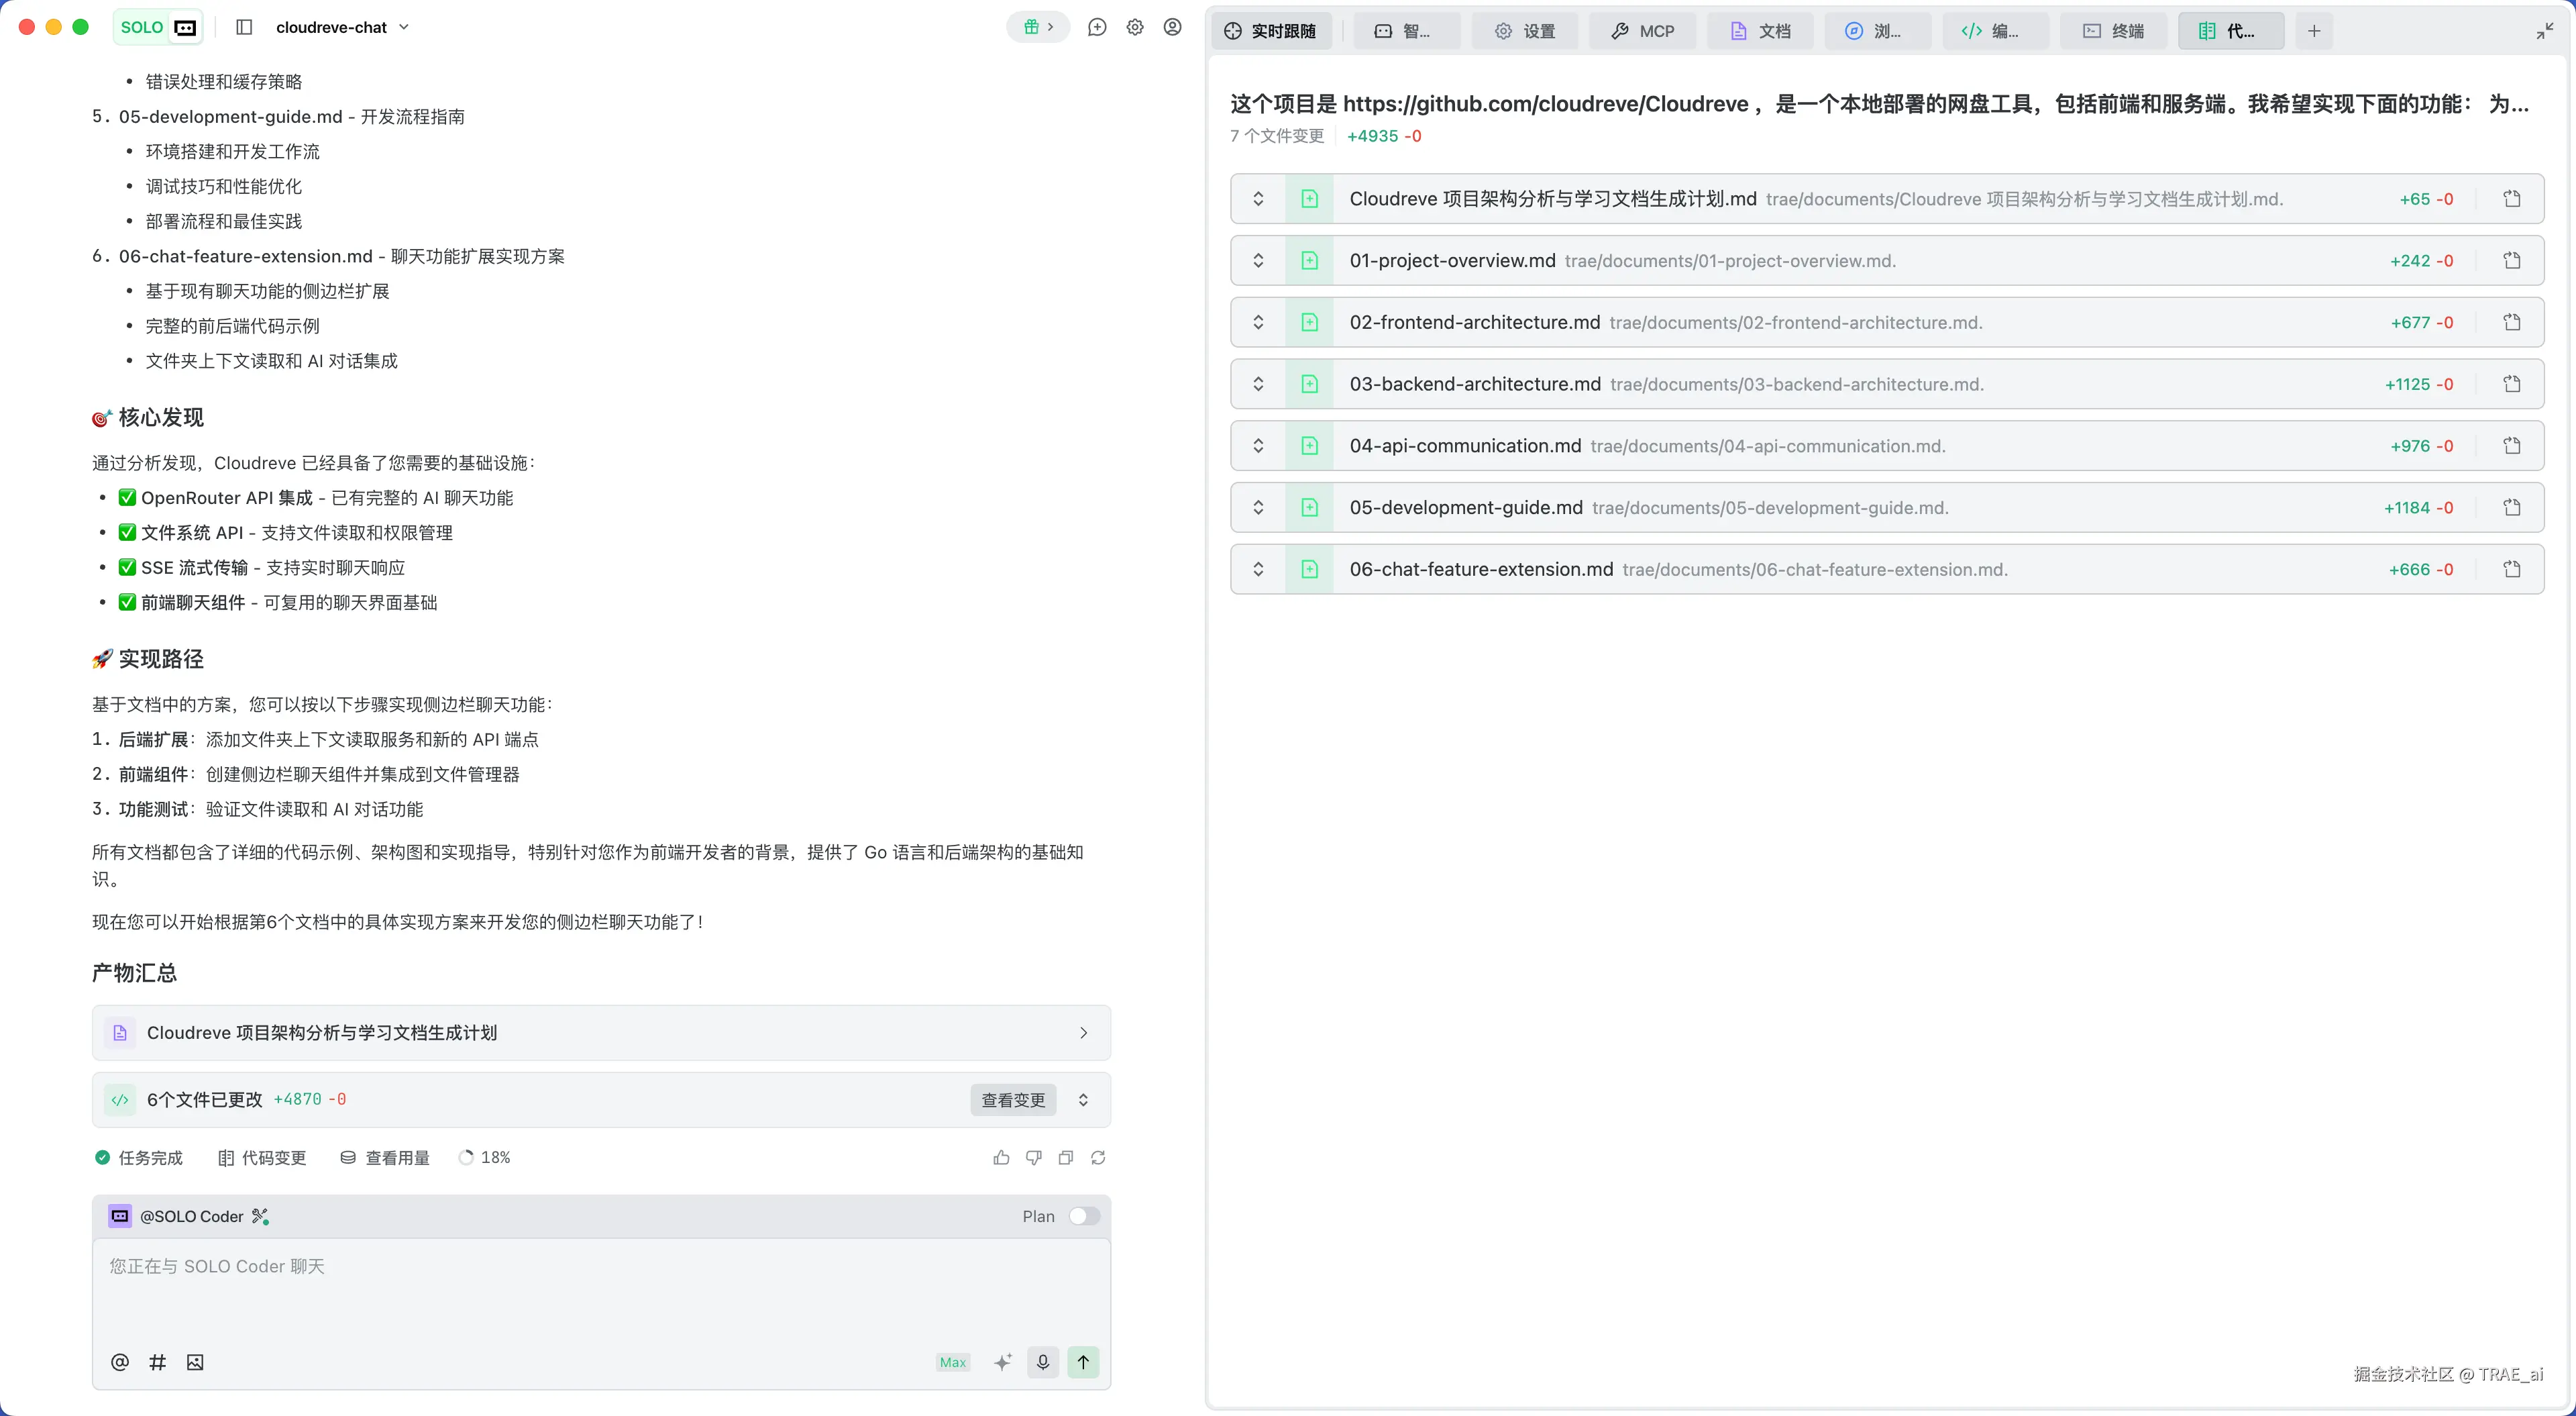Click the thumbs up feedback icon
This screenshot has height=1416, width=2576.
1001,1158
